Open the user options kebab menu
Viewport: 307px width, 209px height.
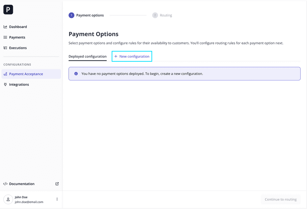[57, 199]
